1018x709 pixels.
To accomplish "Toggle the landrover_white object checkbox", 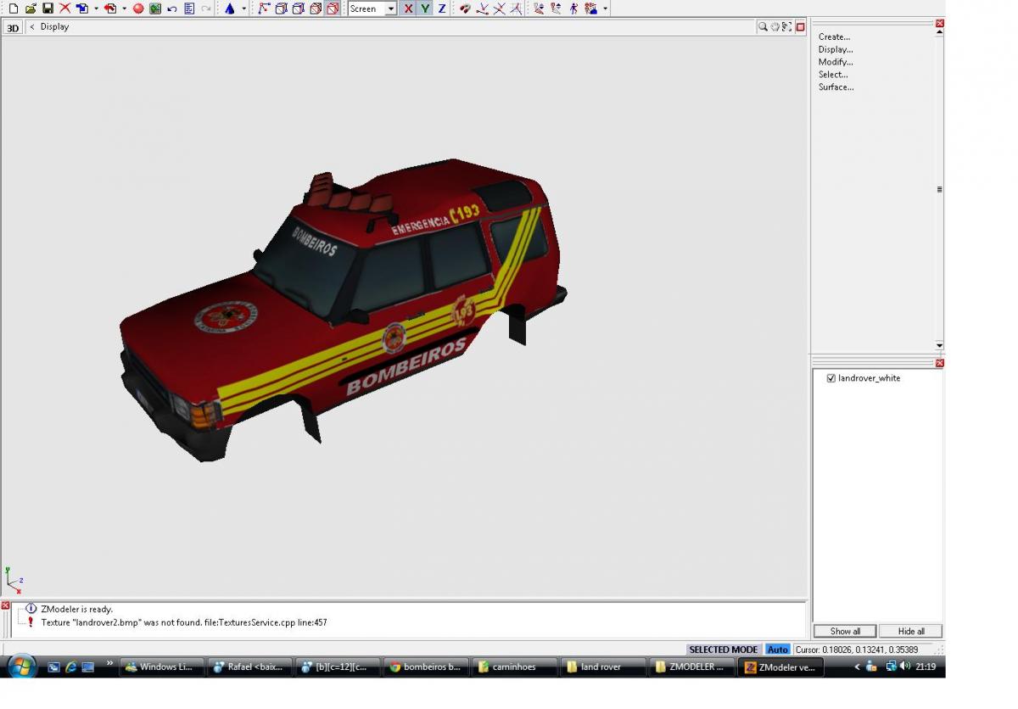I will pos(831,378).
